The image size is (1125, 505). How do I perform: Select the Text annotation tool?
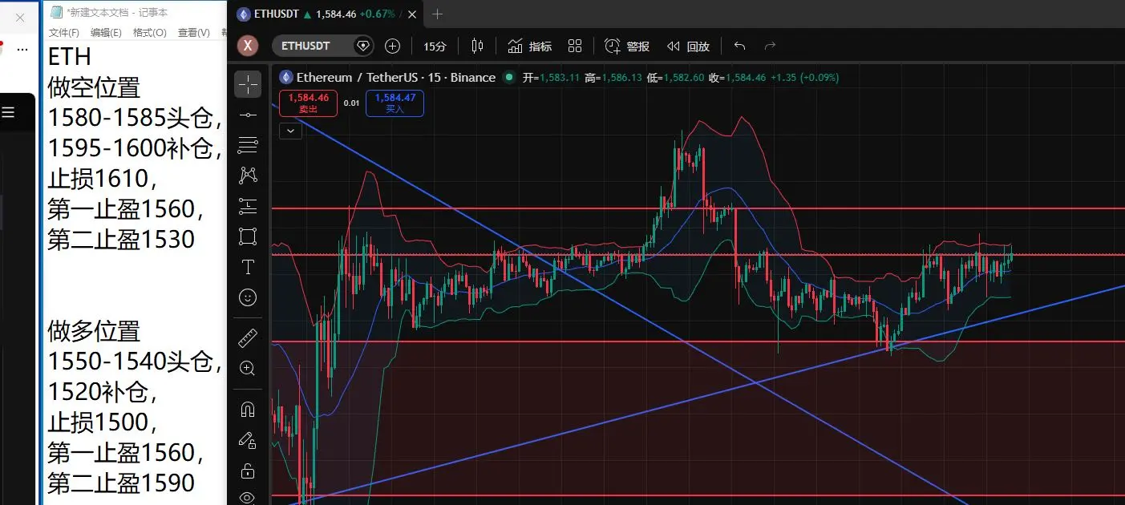pyautogui.click(x=248, y=267)
